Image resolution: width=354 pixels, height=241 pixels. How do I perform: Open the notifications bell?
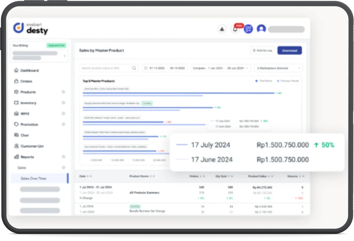click(x=235, y=29)
